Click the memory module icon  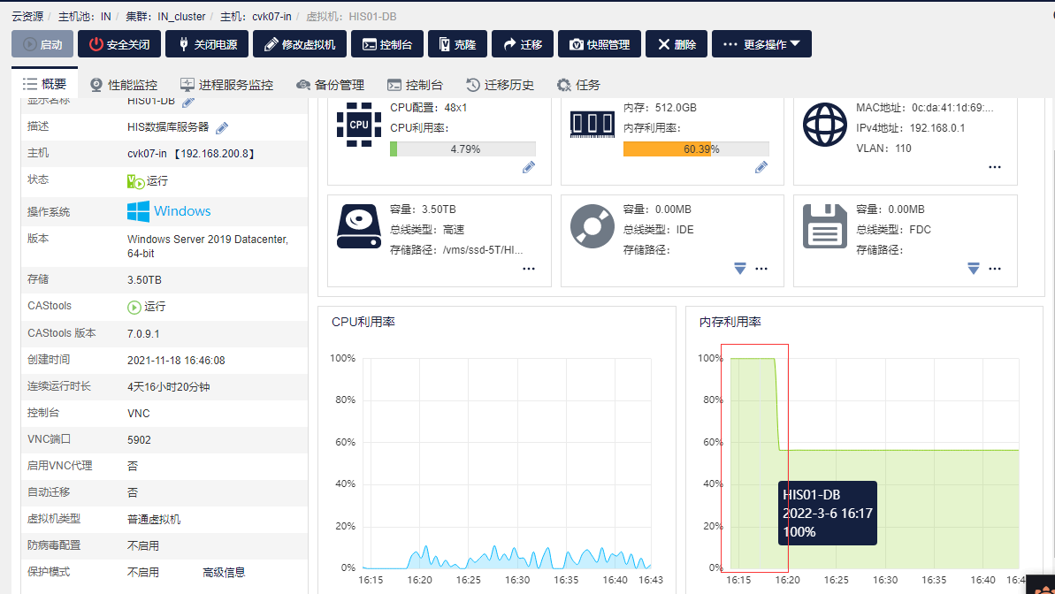(592, 126)
